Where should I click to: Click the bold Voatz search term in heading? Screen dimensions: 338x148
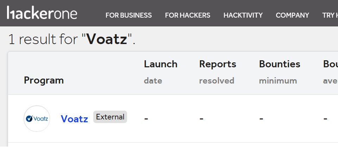point(107,39)
